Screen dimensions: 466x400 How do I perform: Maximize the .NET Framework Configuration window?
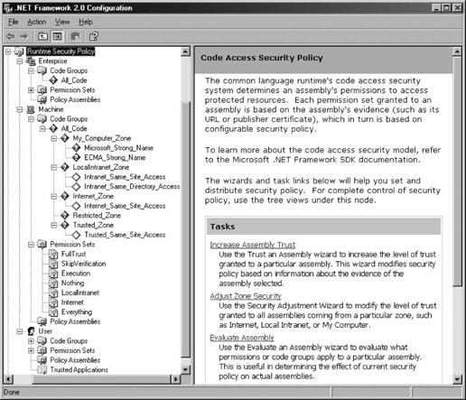447,8
